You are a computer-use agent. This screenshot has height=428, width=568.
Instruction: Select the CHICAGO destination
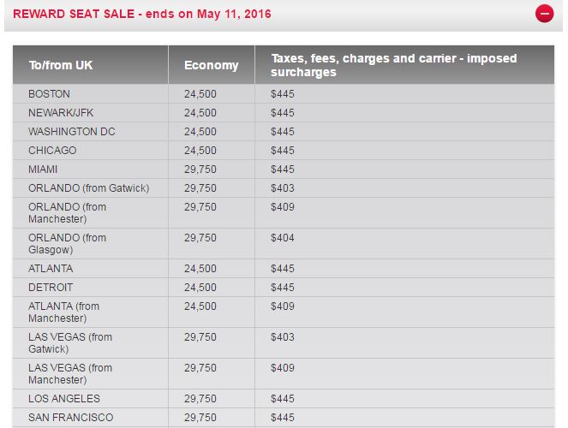[x=52, y=151]
